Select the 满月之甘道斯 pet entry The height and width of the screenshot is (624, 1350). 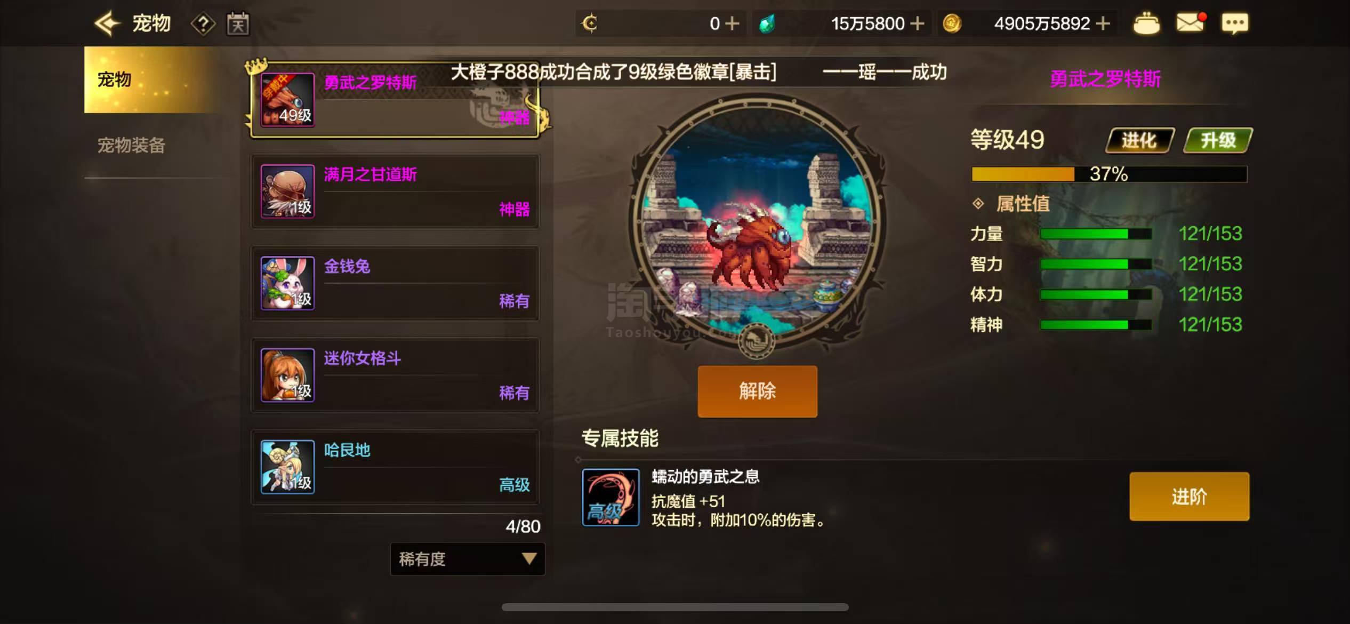(395, 191)
